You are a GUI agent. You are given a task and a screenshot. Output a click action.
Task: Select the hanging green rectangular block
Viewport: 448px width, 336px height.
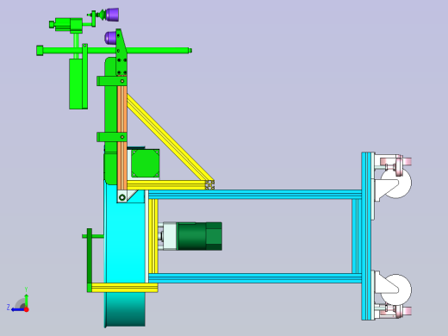coord(76,84)
